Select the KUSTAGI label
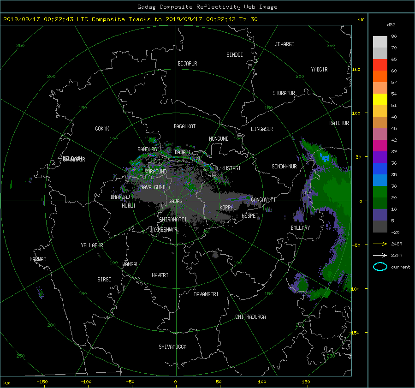 click(231, 168)
